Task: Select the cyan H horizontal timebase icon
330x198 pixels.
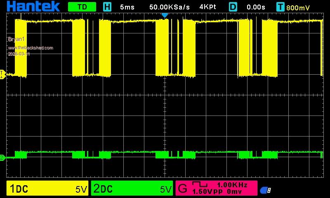Action: 107,7
